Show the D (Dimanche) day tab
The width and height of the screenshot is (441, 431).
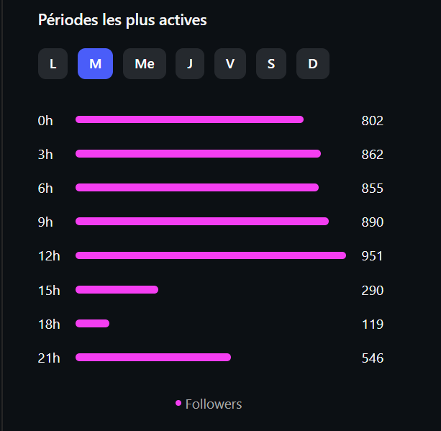tap(313, 63)
